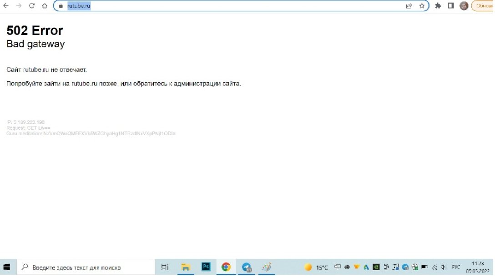Image resolution: width=495 pixels, height=276 pixels.
Task: Open the weather widget showing 15°C
Action: pyautogui.click(x=316, y=267)
